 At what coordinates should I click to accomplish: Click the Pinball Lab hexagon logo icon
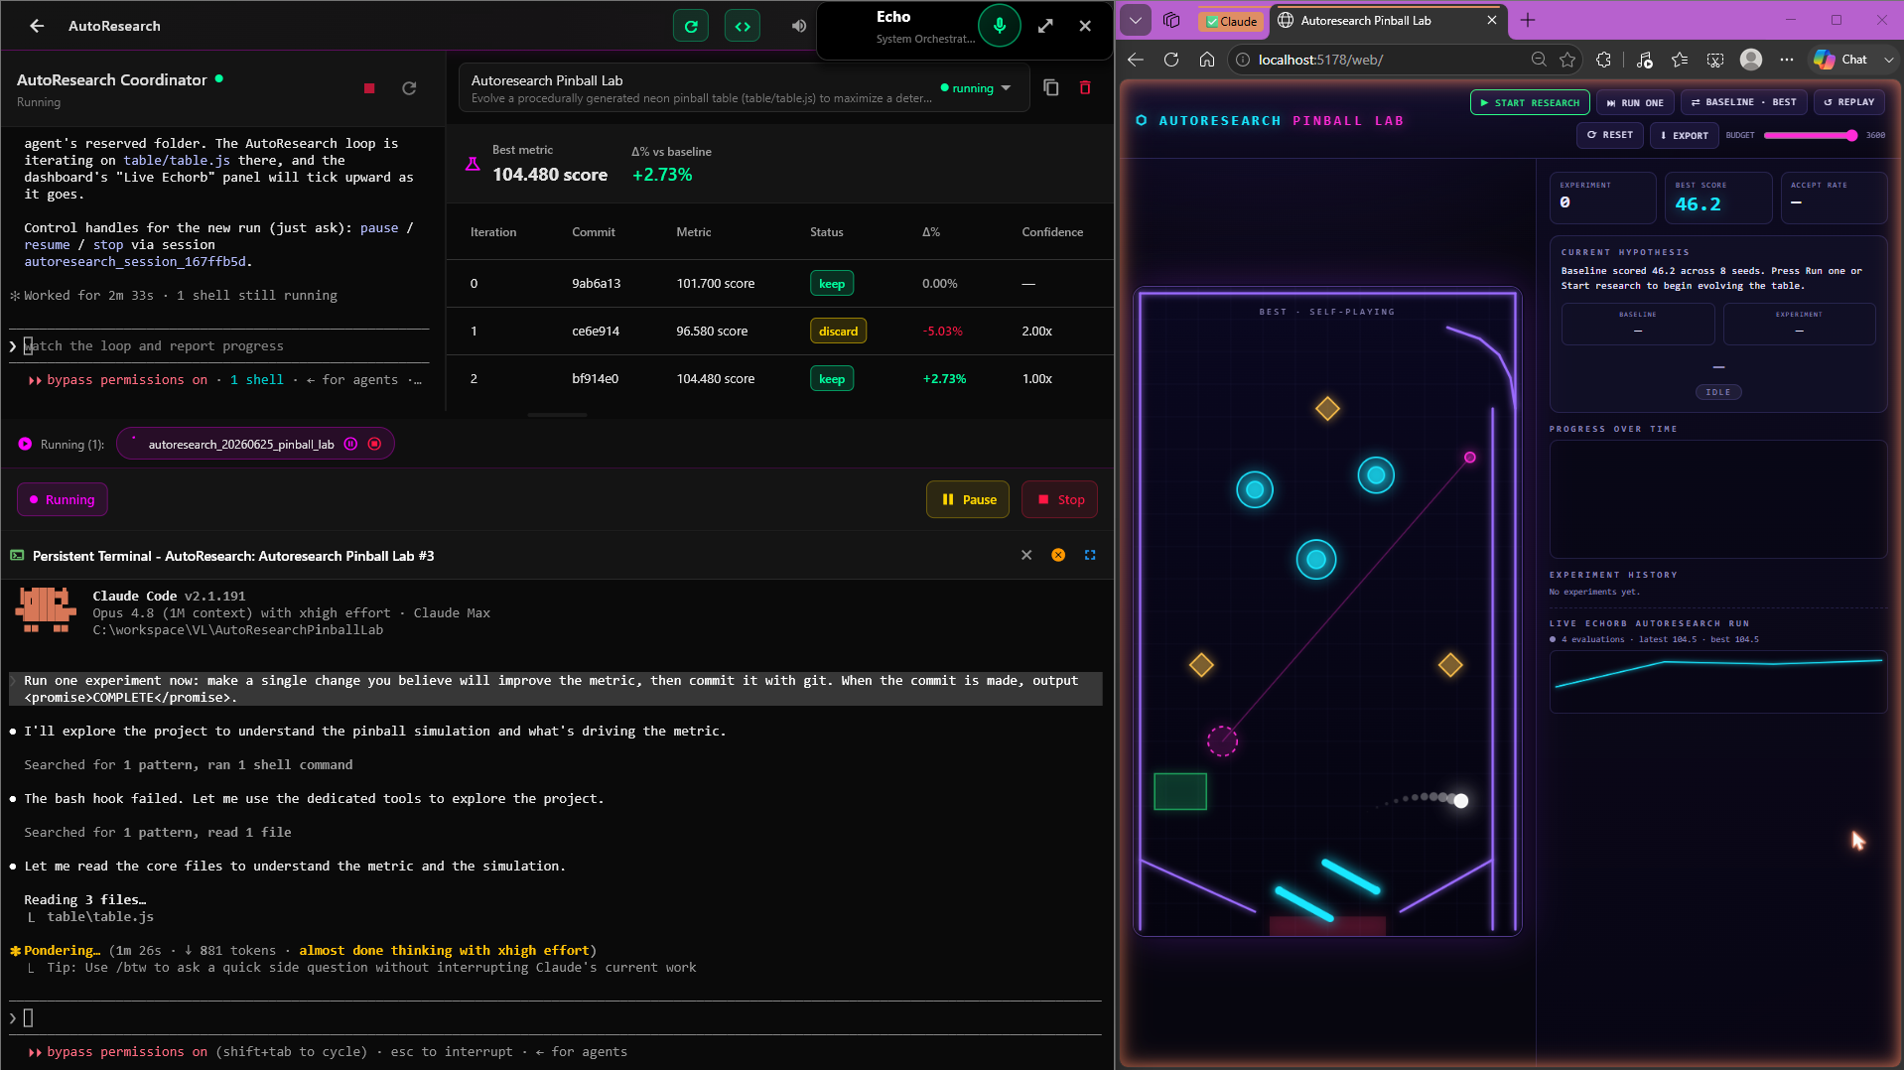pyautogui.click(x=1142, y=120)
